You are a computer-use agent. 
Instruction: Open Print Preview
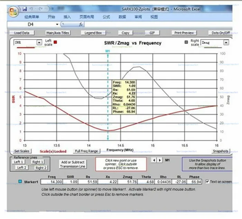point(184,33)
